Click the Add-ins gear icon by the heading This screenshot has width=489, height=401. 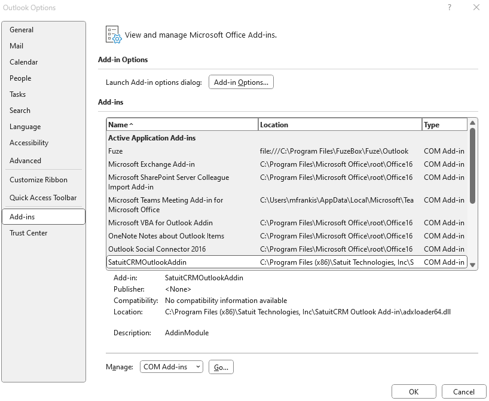pos(113,34)
